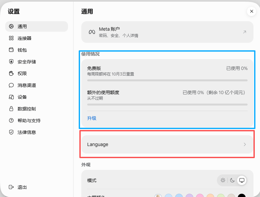Click the 外观 appearance heading

(x=86, y=165)
